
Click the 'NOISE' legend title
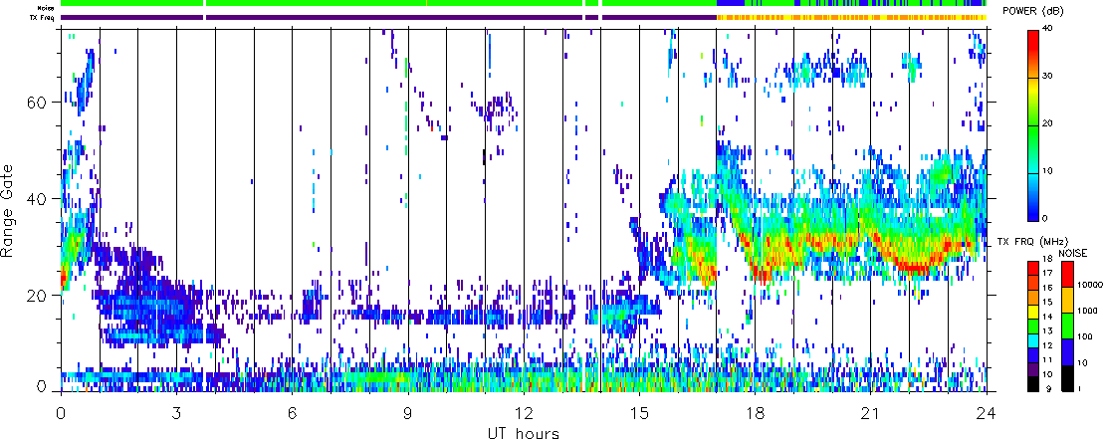click(1073, 253)
